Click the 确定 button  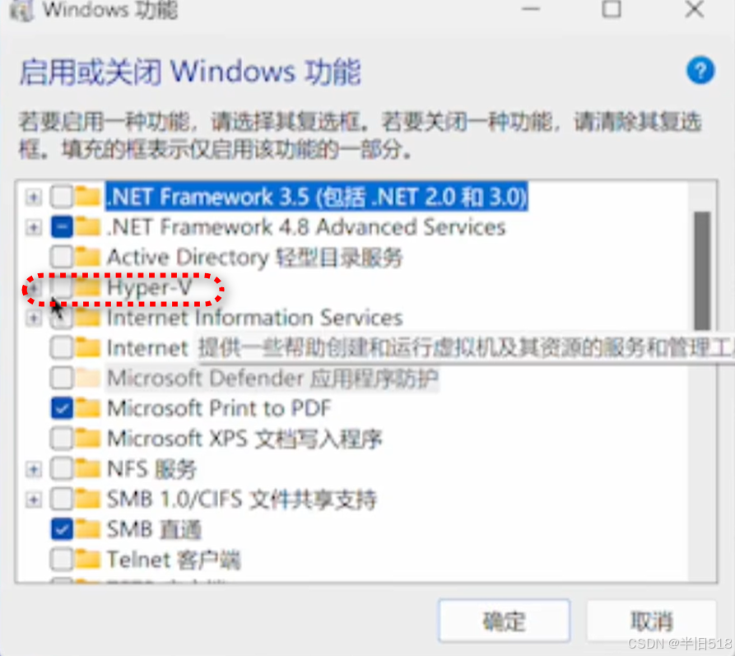504,621
